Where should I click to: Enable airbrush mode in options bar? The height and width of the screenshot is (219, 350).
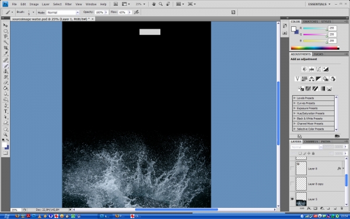click(136, 12)
